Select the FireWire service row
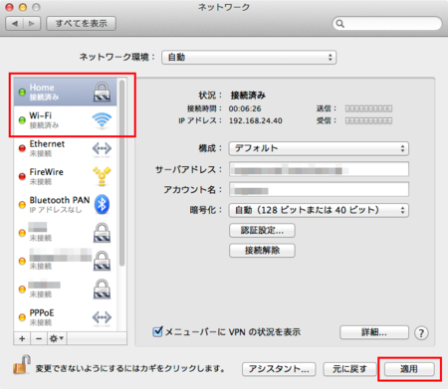The width and height of the screenshot is (448, 389). click(x=66, y=176)
